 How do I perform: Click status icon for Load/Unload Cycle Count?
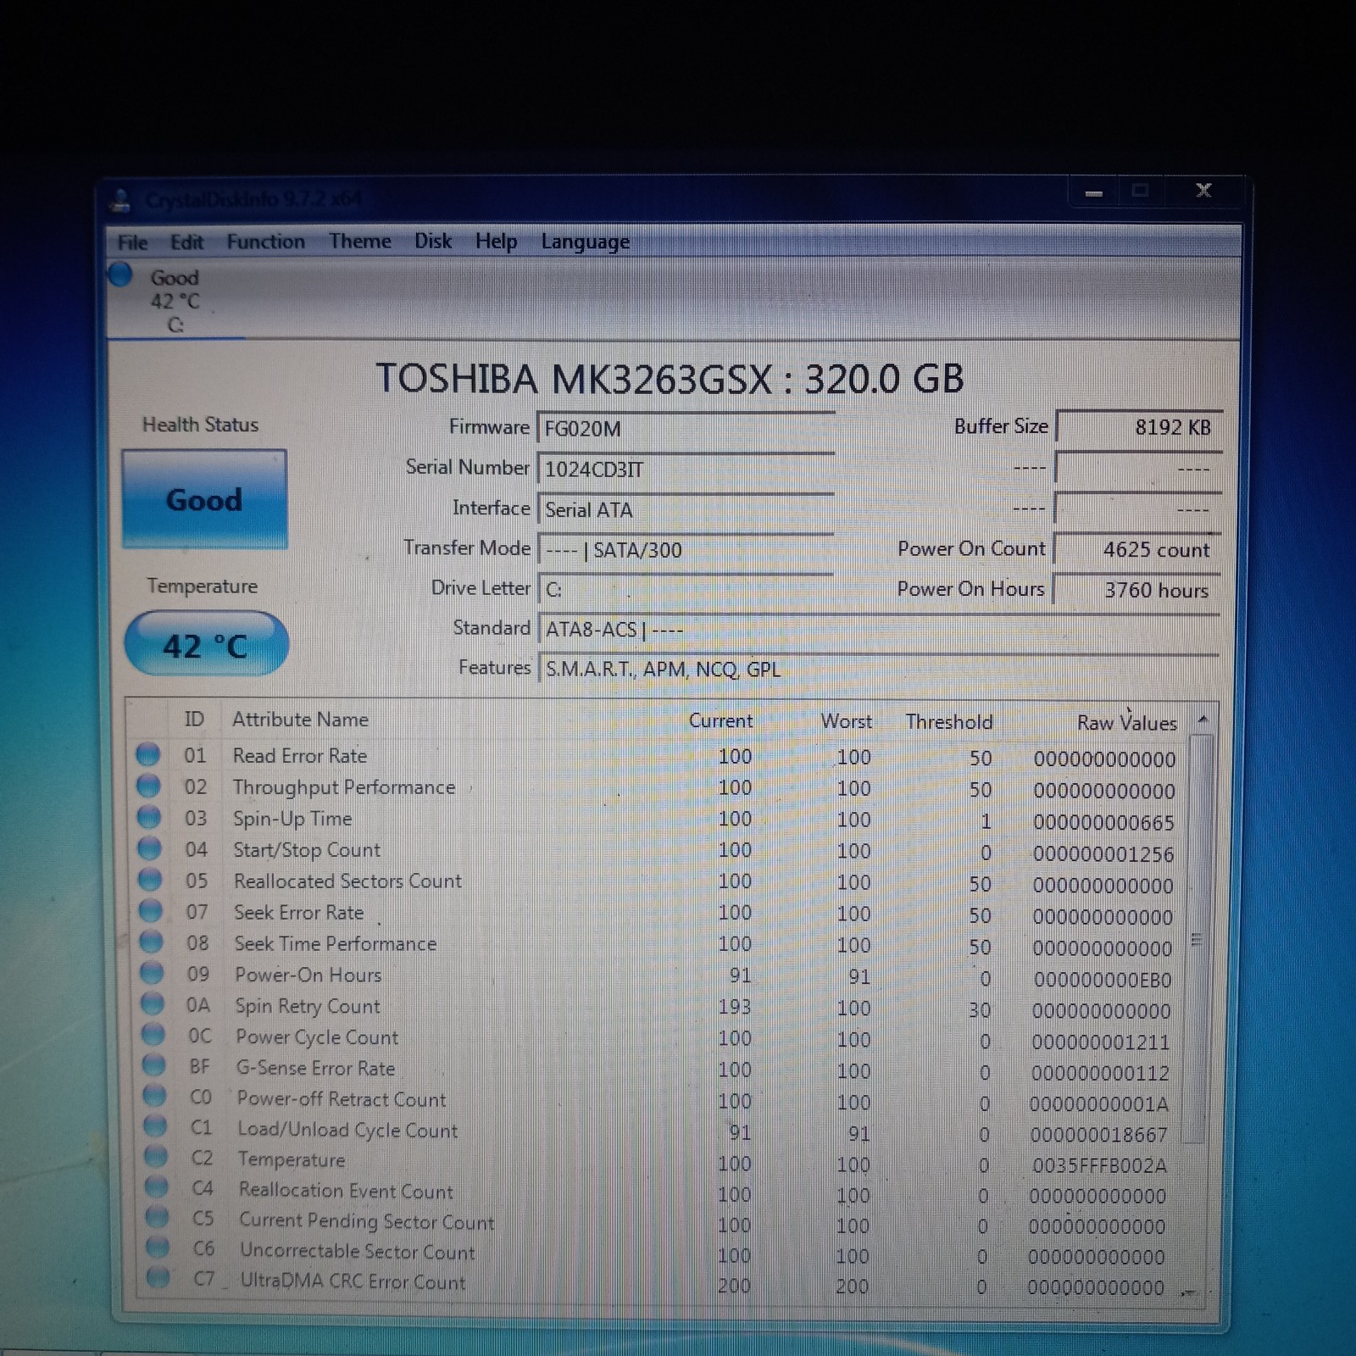pyautogui.click(x=155, y=1125)
